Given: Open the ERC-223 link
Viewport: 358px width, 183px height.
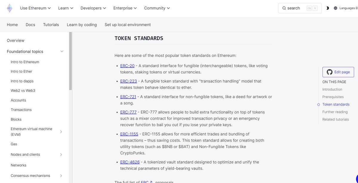Looking at the screenshot, I should coord(129,81).
